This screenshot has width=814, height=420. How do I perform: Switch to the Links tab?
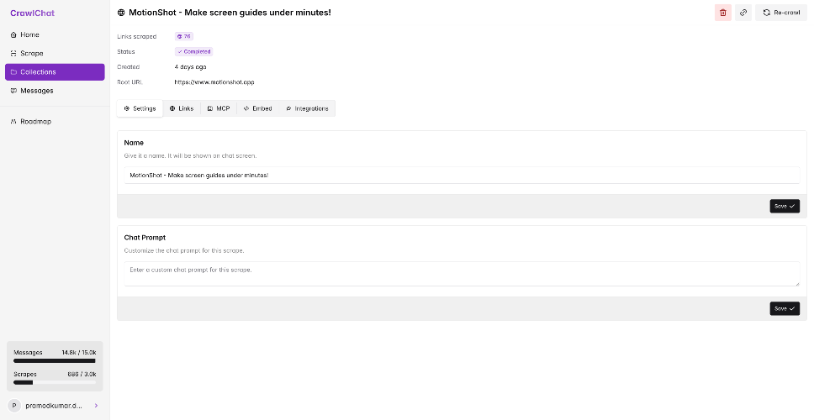182,108
